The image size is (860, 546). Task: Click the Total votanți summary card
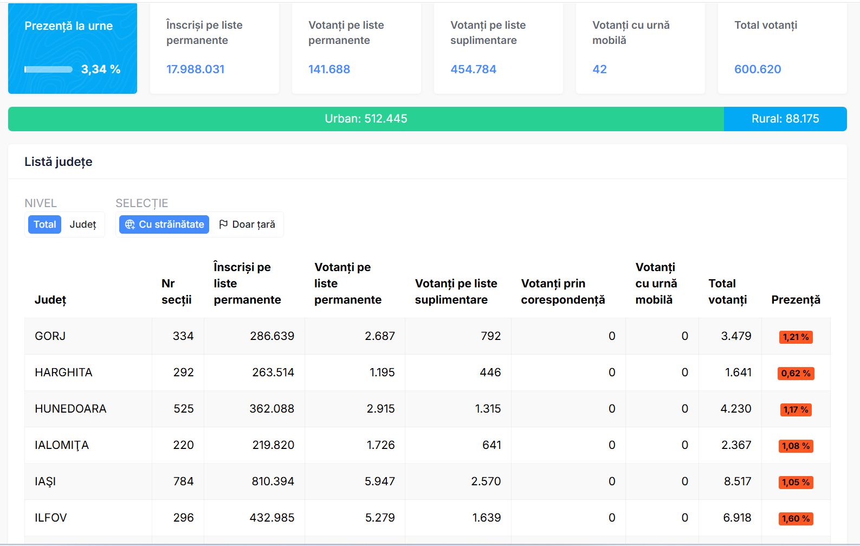pyautogui.click(x=783, y=48)
